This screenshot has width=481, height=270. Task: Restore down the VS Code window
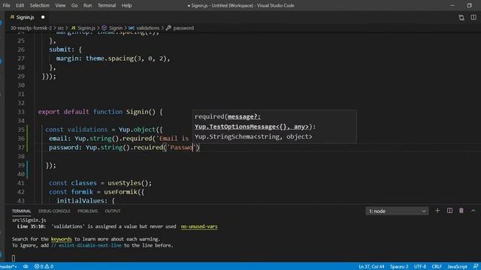tap(469, 5)
